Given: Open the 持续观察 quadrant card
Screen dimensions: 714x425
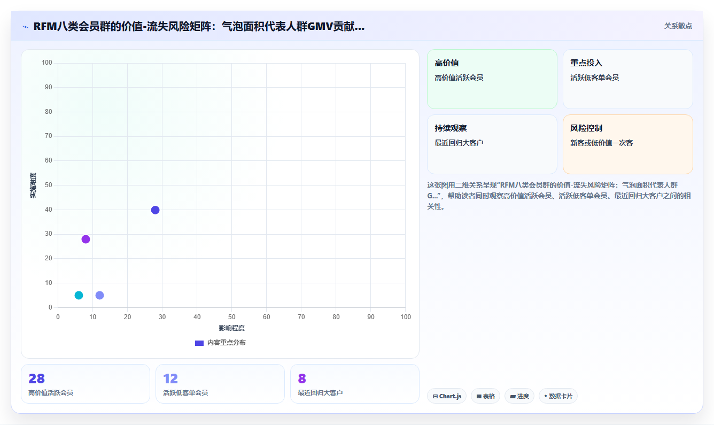Looking at the screenshot, I should [492, 144].
